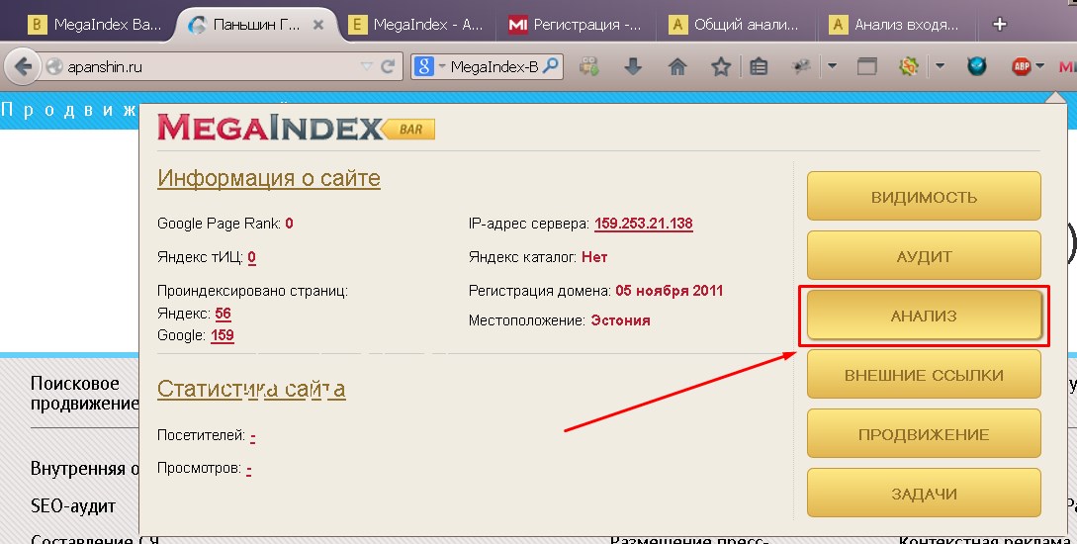Image resolution: width=1077 pixels, height=544 pixels.
Task: Click the date 05 ноября 2011
Action: click(669, 291)
